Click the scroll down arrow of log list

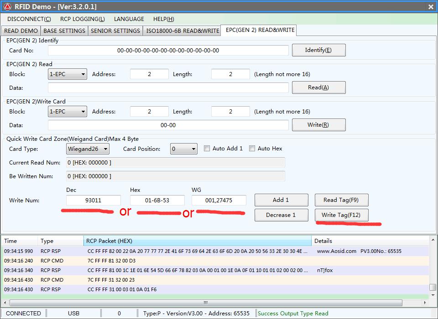click(433, 295)
